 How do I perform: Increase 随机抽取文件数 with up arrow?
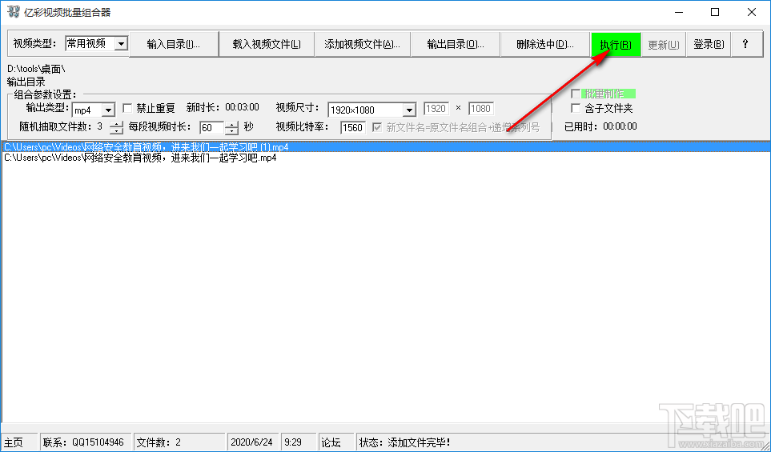point(117,124)
